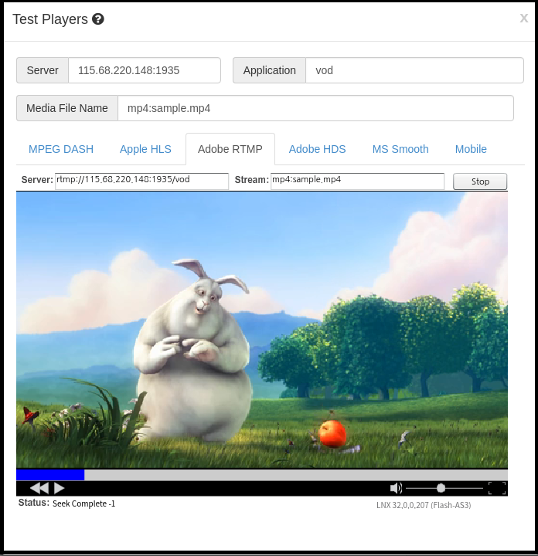Click the Server address input field
538x556 pixels.
click(144, 70)
